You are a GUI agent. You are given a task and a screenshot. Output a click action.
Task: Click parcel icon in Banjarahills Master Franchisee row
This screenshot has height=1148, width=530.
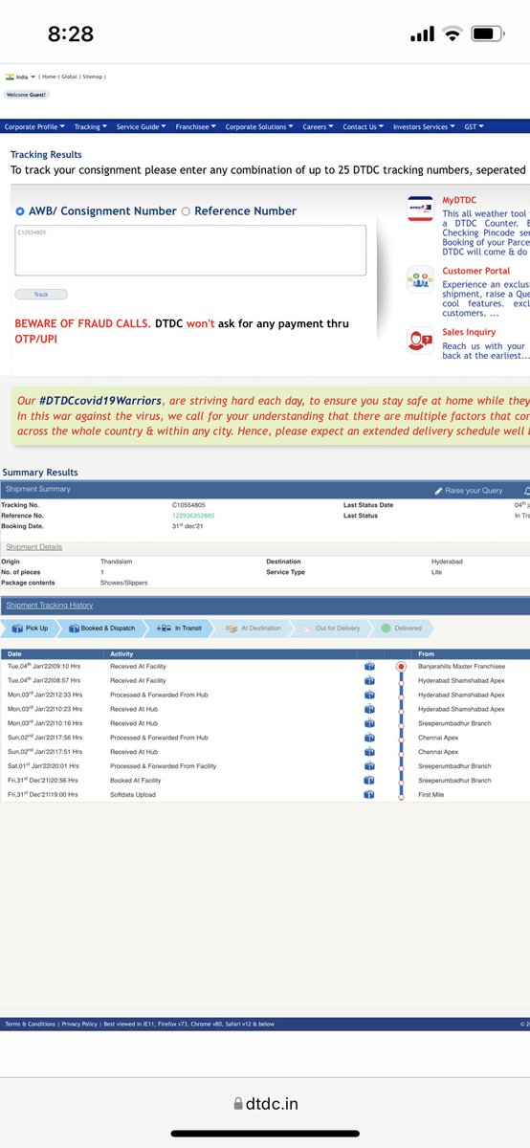tap(369, 666)
